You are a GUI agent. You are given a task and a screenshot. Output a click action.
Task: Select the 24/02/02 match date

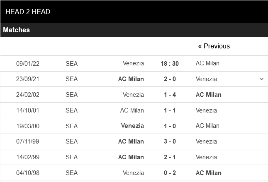tap(28, 95)
